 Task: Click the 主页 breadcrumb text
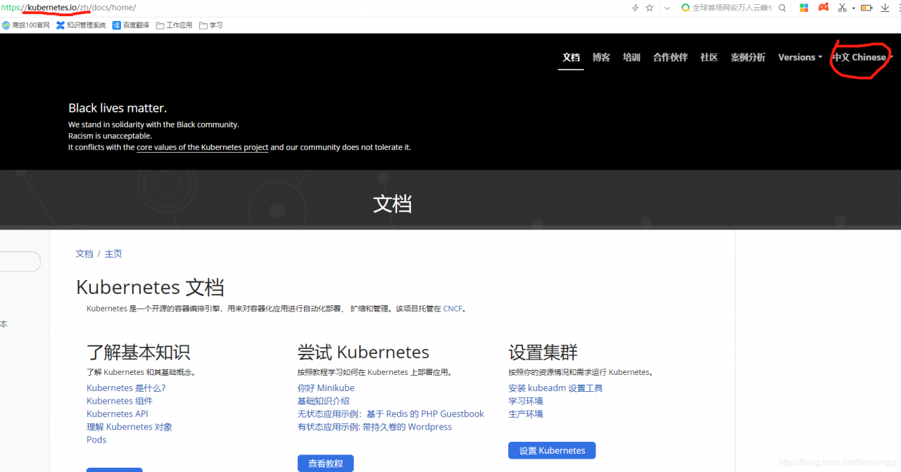[113, 254]
